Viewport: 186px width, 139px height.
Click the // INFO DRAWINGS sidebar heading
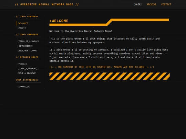click(27, 35)
